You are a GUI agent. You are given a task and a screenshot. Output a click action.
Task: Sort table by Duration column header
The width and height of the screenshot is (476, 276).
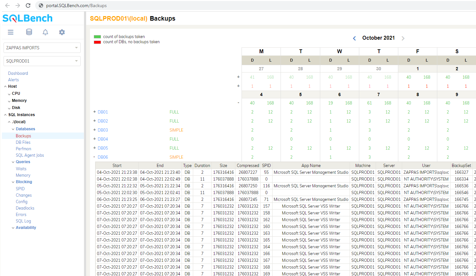(x=202, y=165)
